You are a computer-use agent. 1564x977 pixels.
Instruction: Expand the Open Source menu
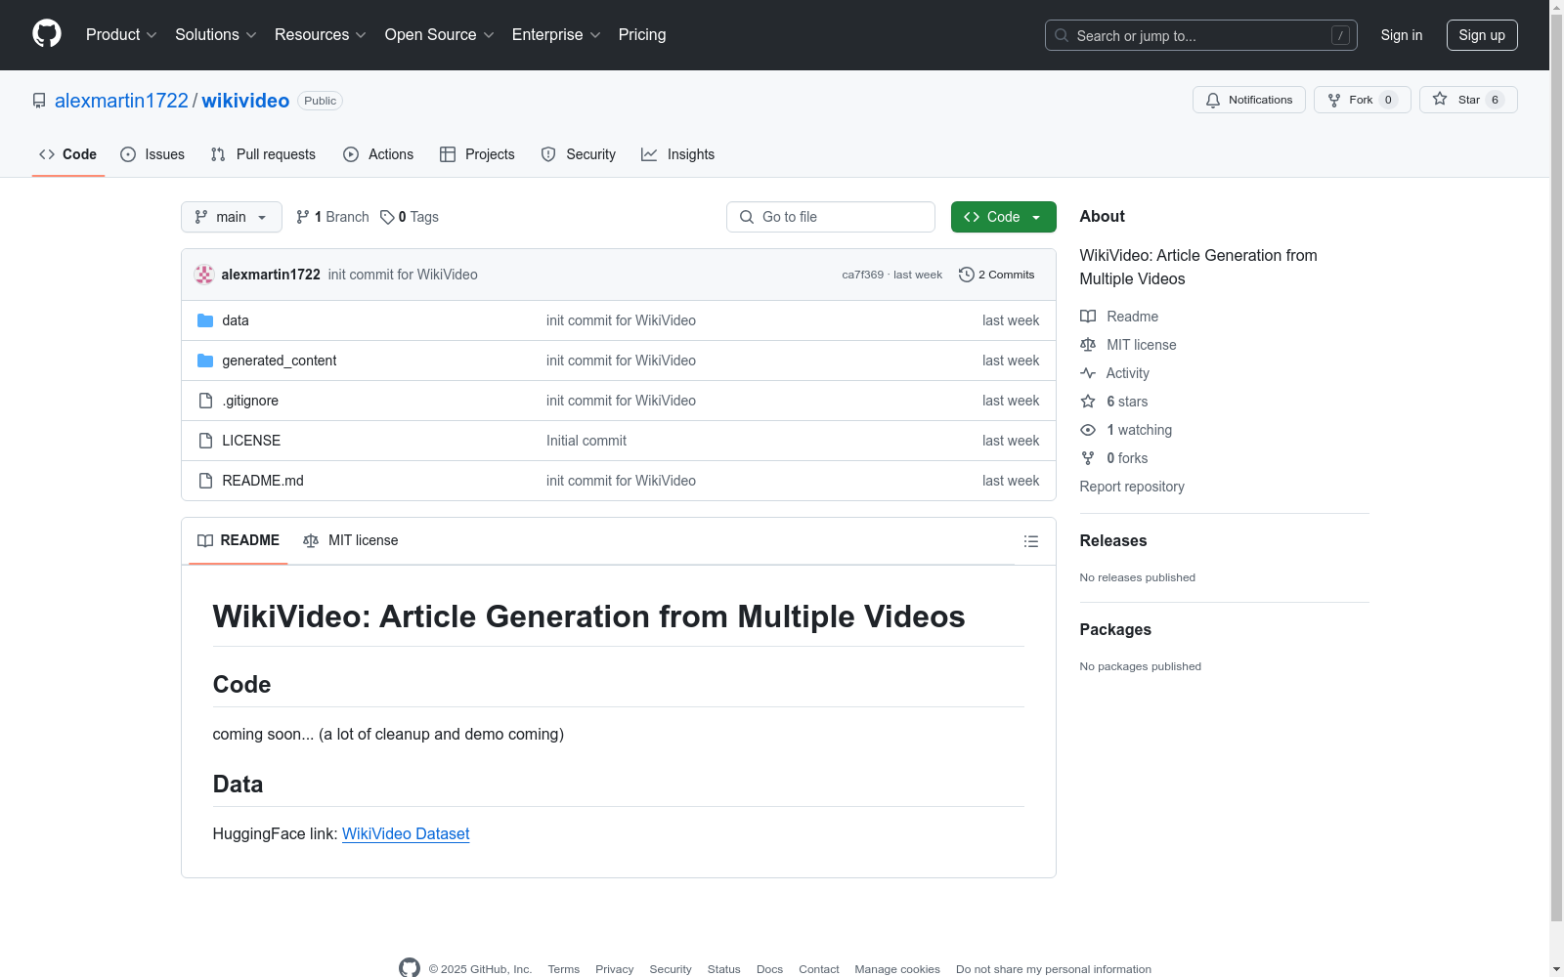pos(440,35)
